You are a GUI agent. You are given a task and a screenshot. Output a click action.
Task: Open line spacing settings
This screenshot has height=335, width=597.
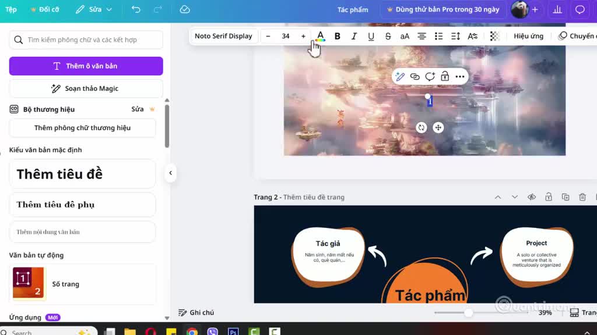point(455,36)
